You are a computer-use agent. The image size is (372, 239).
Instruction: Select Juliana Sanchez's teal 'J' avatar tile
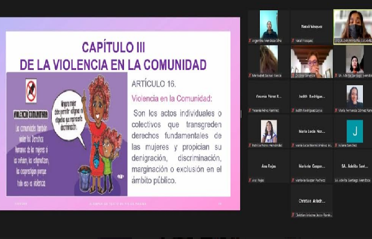point(355,131)
